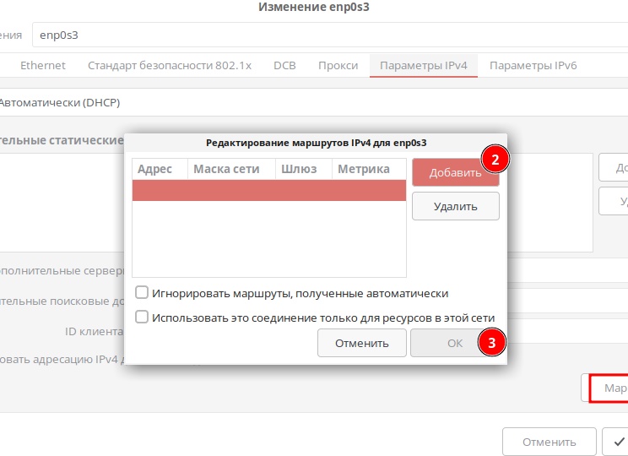The height and width of the screenshot is (456, 628).
Task: Select the Параметры IPv4 tab
Action: pos(424,65)
